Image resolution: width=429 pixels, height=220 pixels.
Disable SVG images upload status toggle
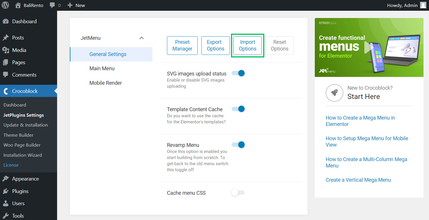coord(238,73)
